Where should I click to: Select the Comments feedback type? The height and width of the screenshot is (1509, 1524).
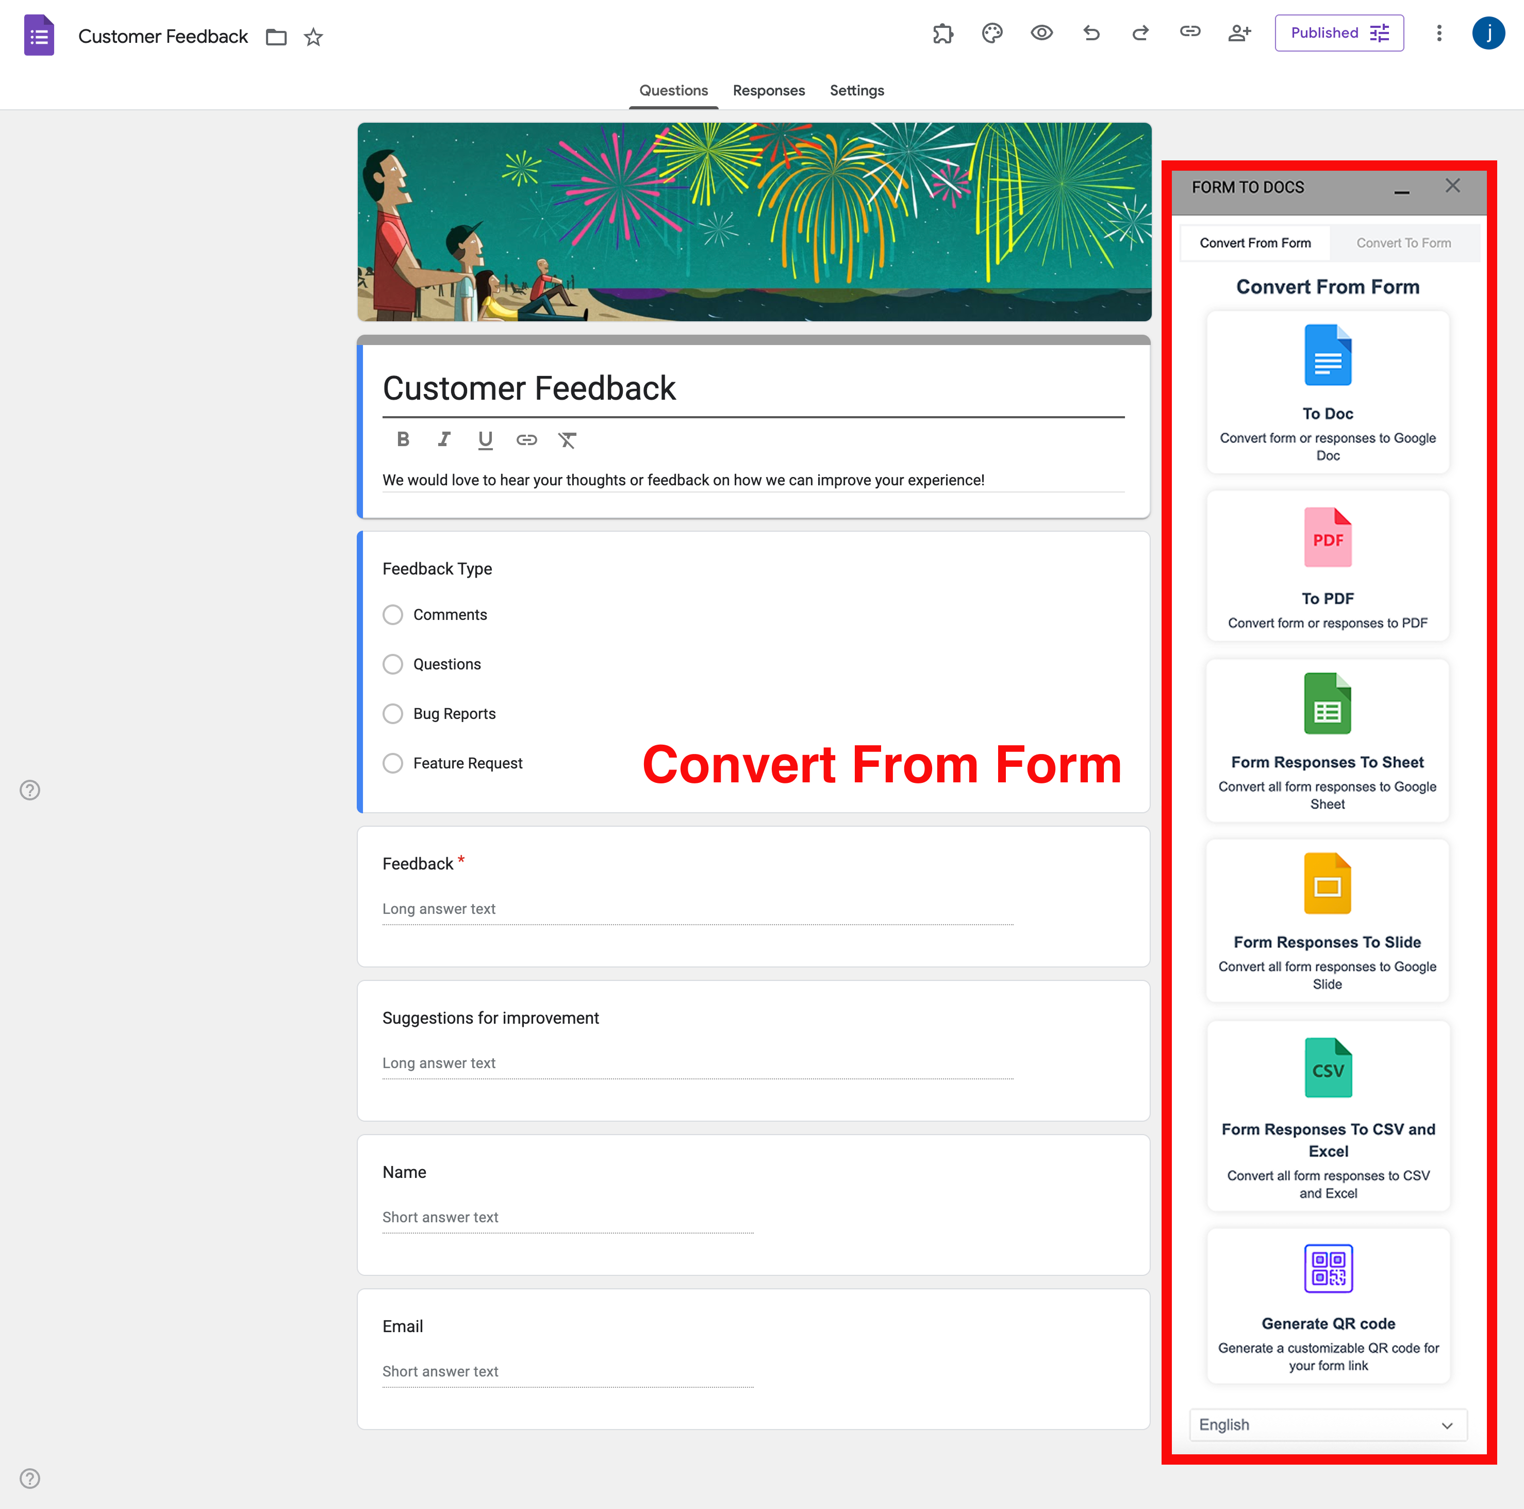(x=392, y=614)
